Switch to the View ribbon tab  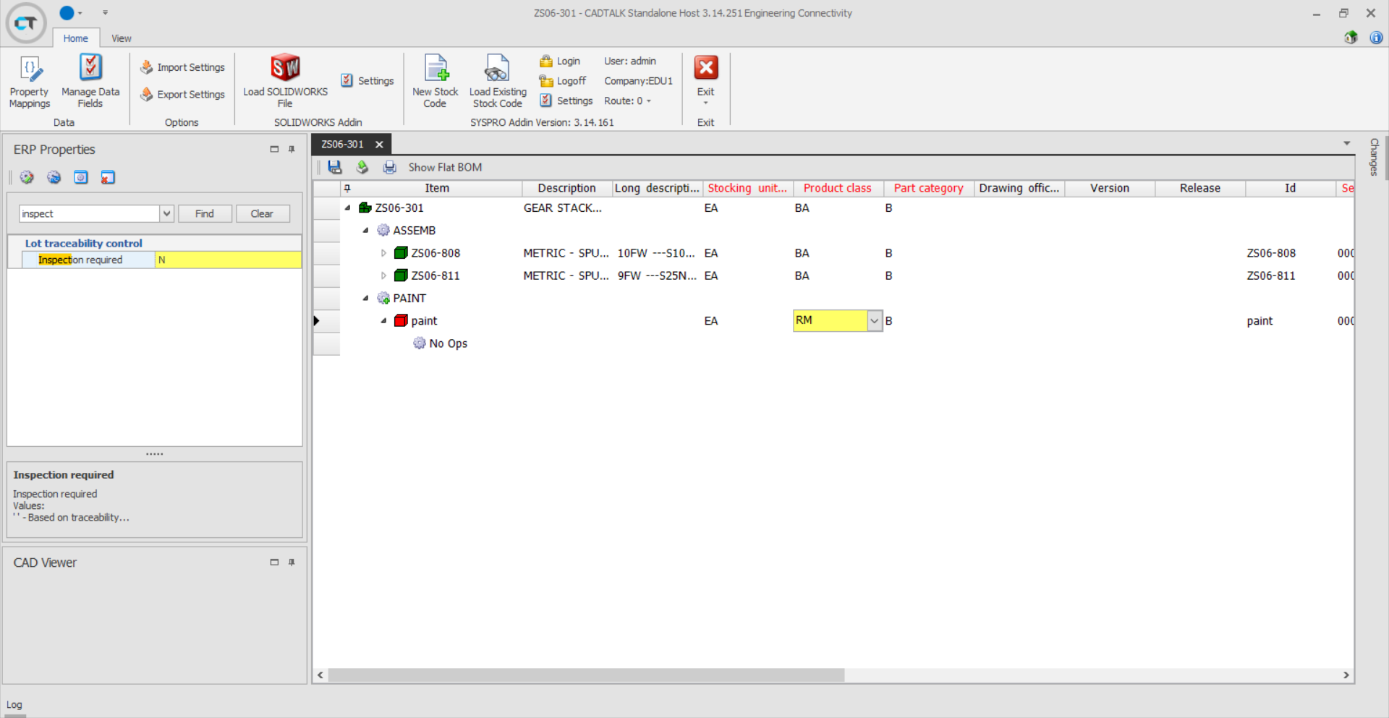click(121, 38)
